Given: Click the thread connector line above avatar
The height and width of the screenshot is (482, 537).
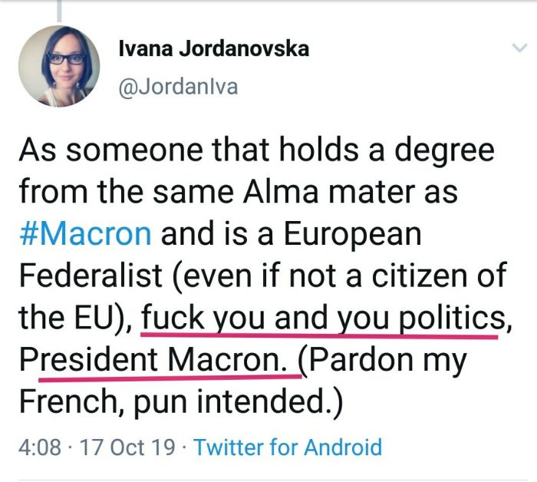Looking at the screenshot, I should (x=59, y=9).
